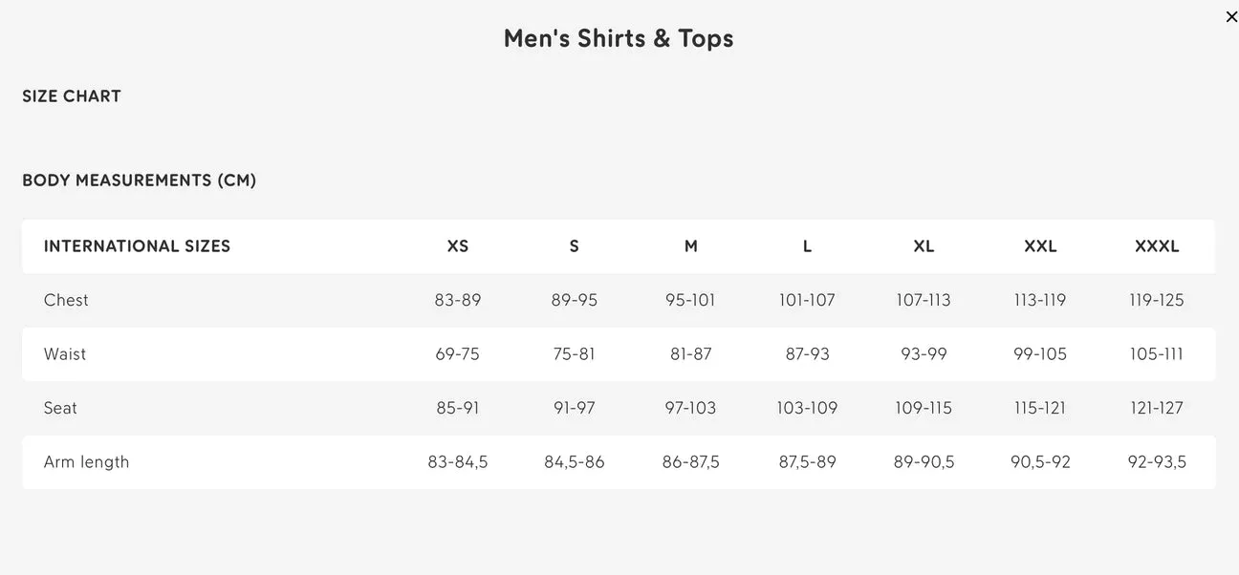Click the XXL size column header

(x=1040, y=246)
